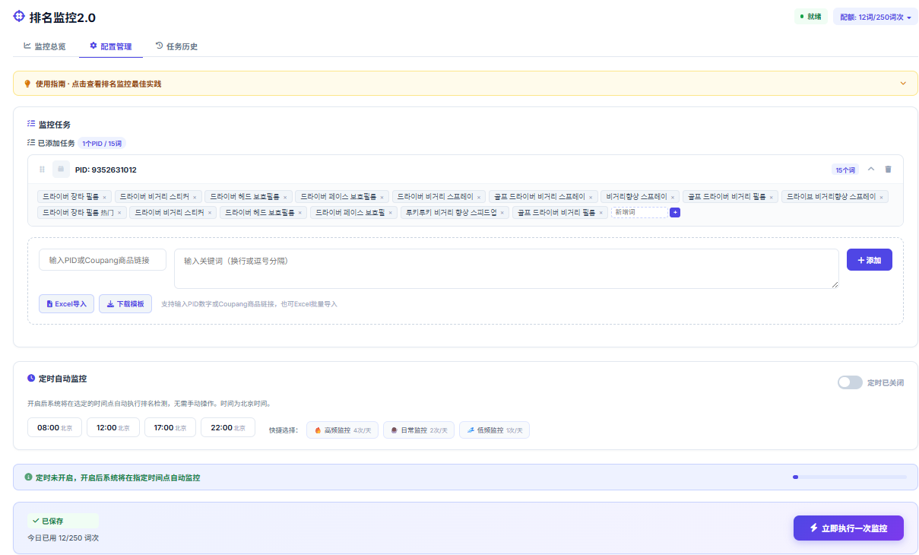This screenshot has width=919, height=555.
Task: Click the Excel导入 button
Action: pyautogui.click(x=67, y=303)
